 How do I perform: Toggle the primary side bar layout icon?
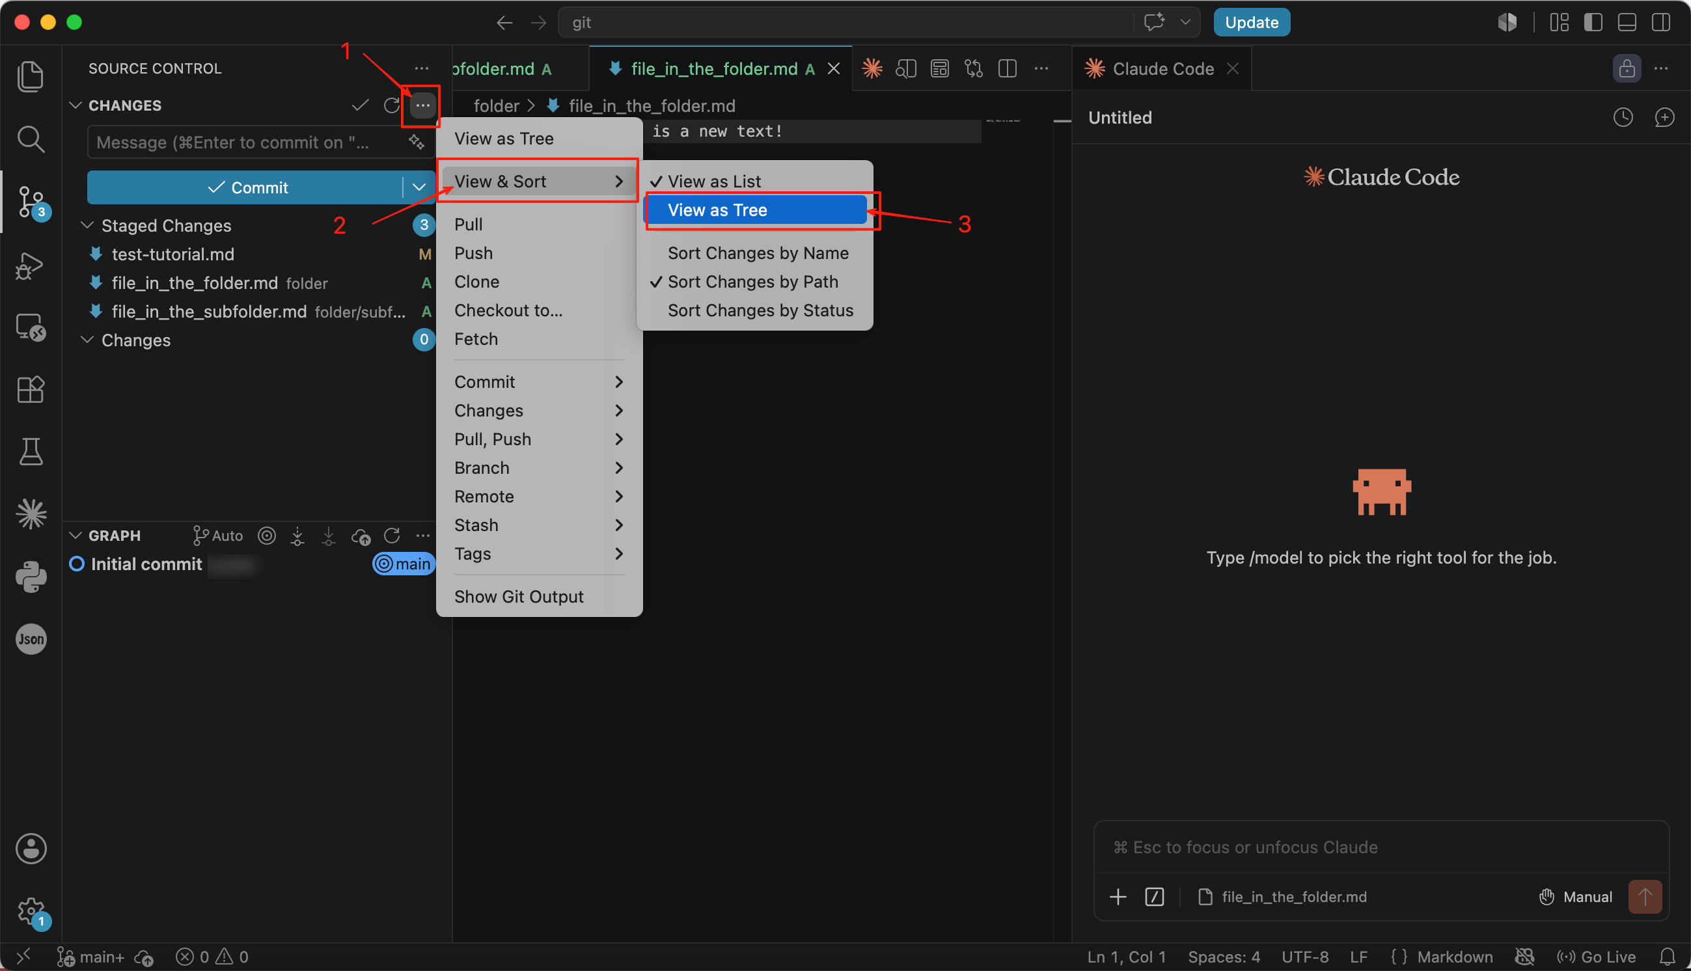coord(1593,22)
